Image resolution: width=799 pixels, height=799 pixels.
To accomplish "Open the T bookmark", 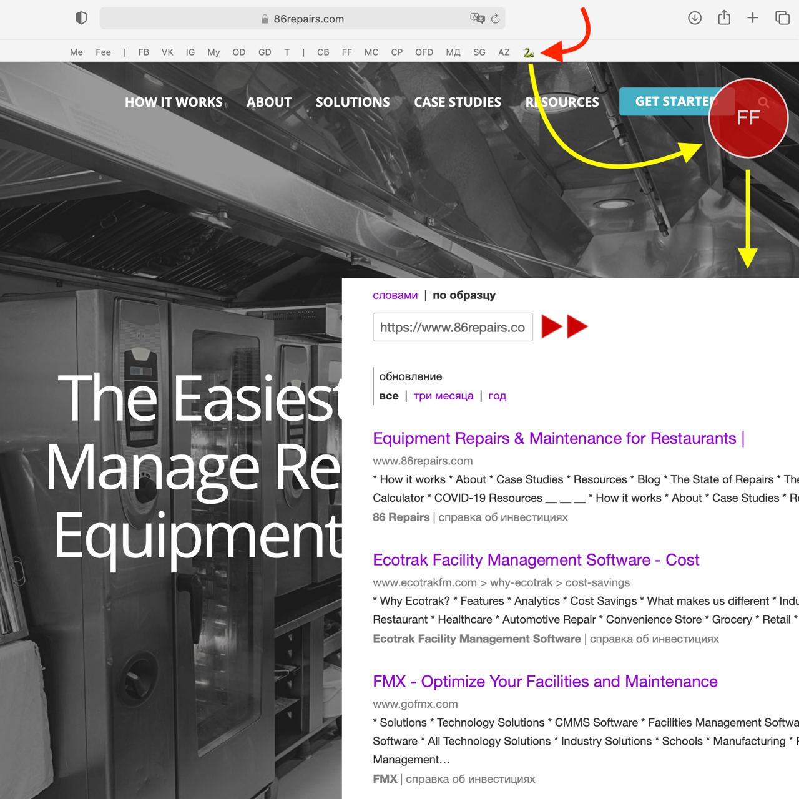I will tap(287, 52).
